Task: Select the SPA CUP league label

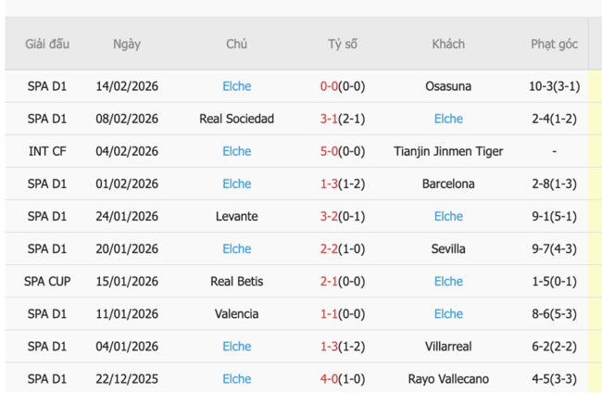Action: [x=47, y=281]
